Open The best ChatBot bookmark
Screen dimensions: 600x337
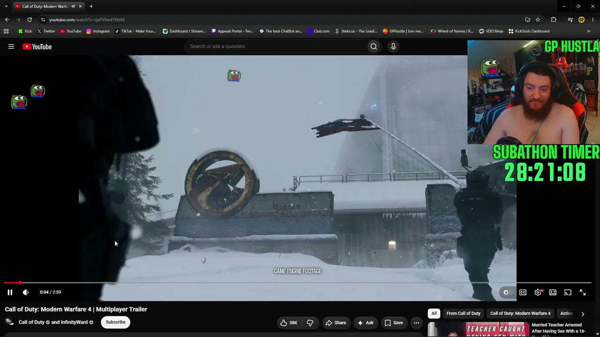pos(280,31)
